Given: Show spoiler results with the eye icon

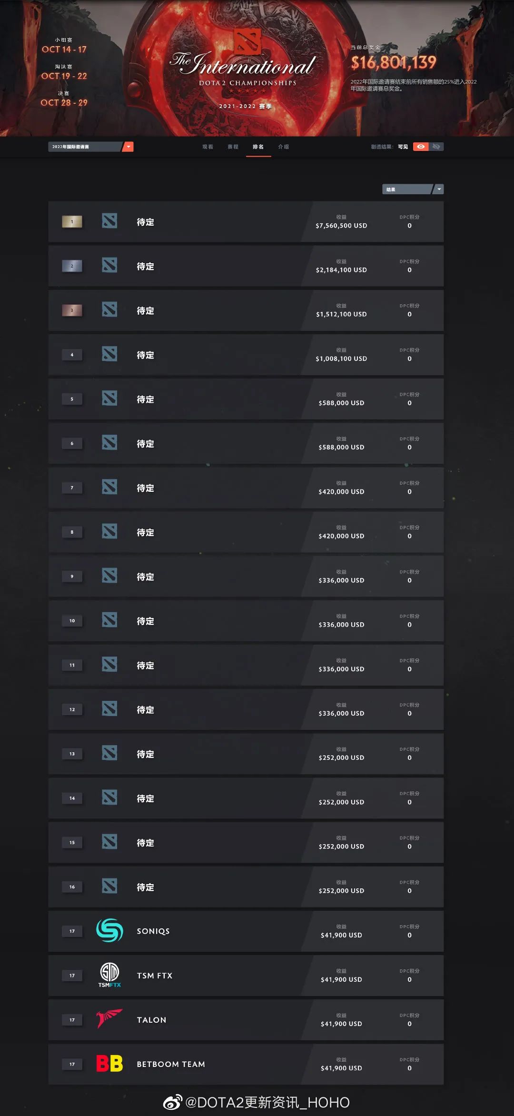Looking at the screenshot, I should [x=421, y=147].
